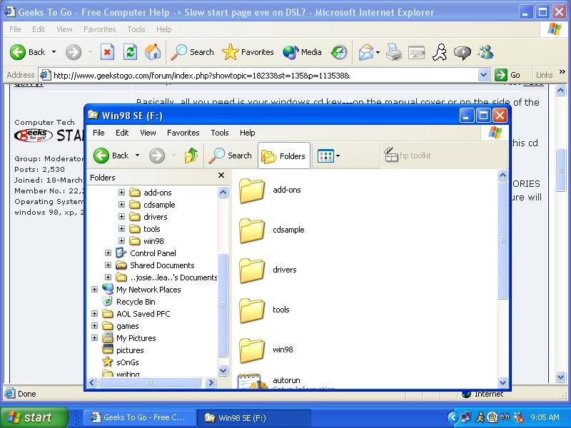
Task: Click the Internet Explorer address field
Action: pyautogui.click(x=258, y=76)
